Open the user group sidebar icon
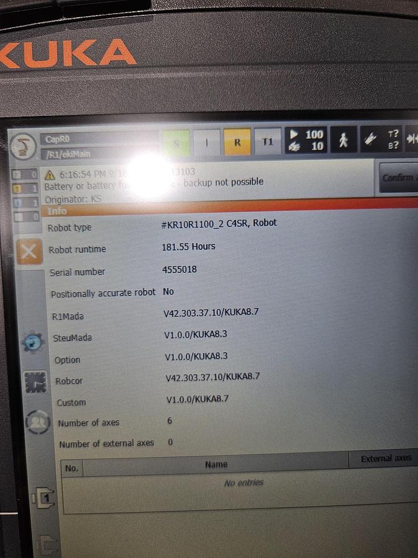This screenshot has width=418, height=558. pos(38,422)
